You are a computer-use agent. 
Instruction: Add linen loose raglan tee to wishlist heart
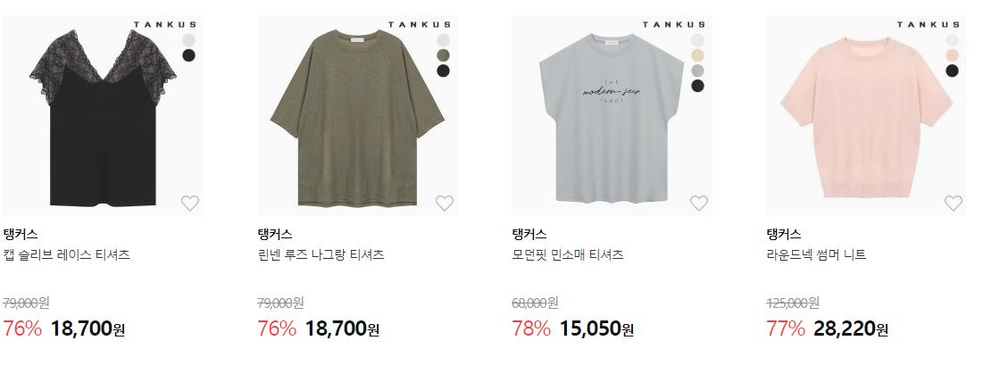445,203
